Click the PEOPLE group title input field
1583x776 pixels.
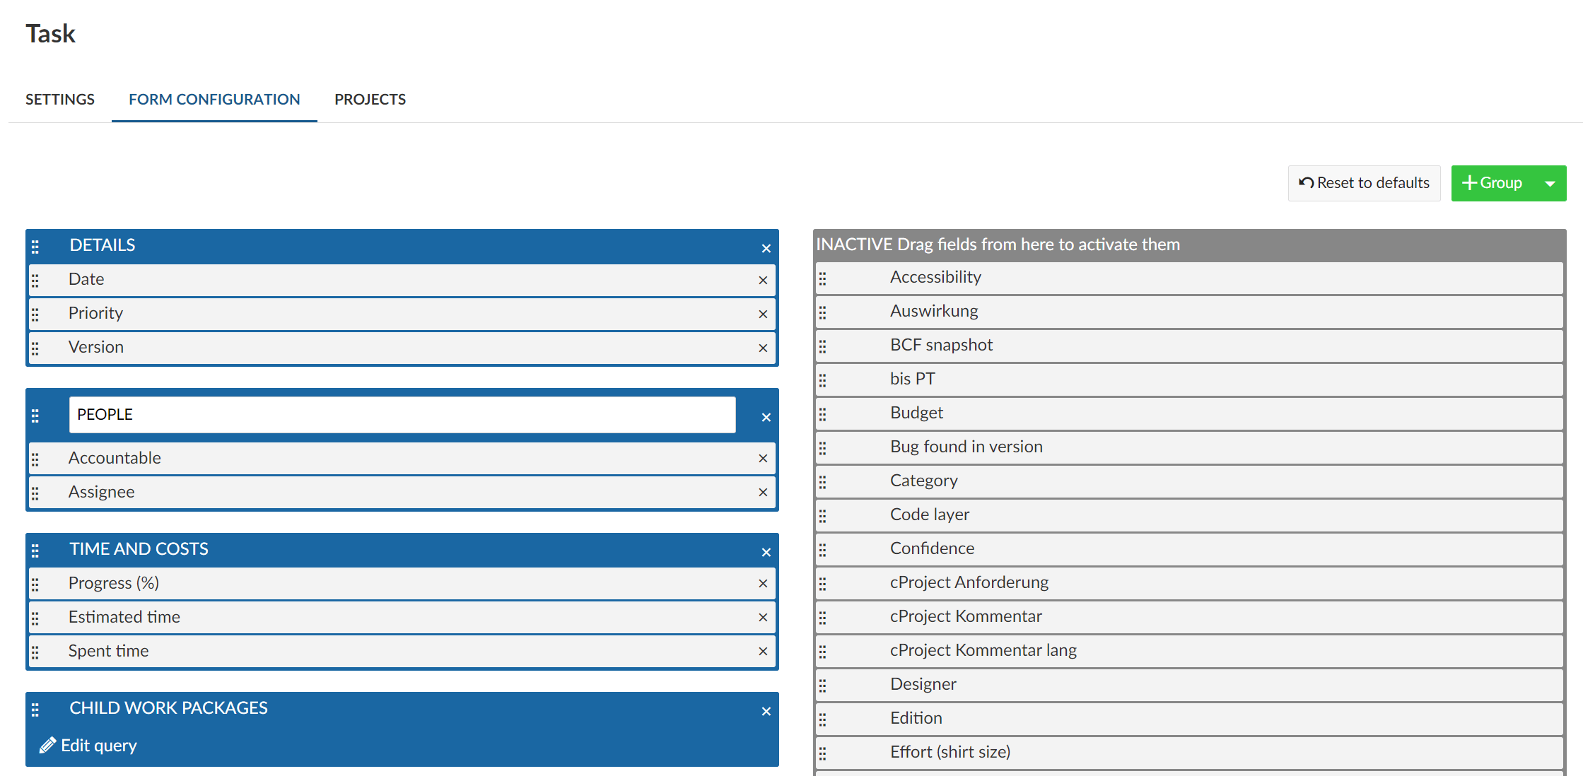pyautogui.click(x=402, y=413)
